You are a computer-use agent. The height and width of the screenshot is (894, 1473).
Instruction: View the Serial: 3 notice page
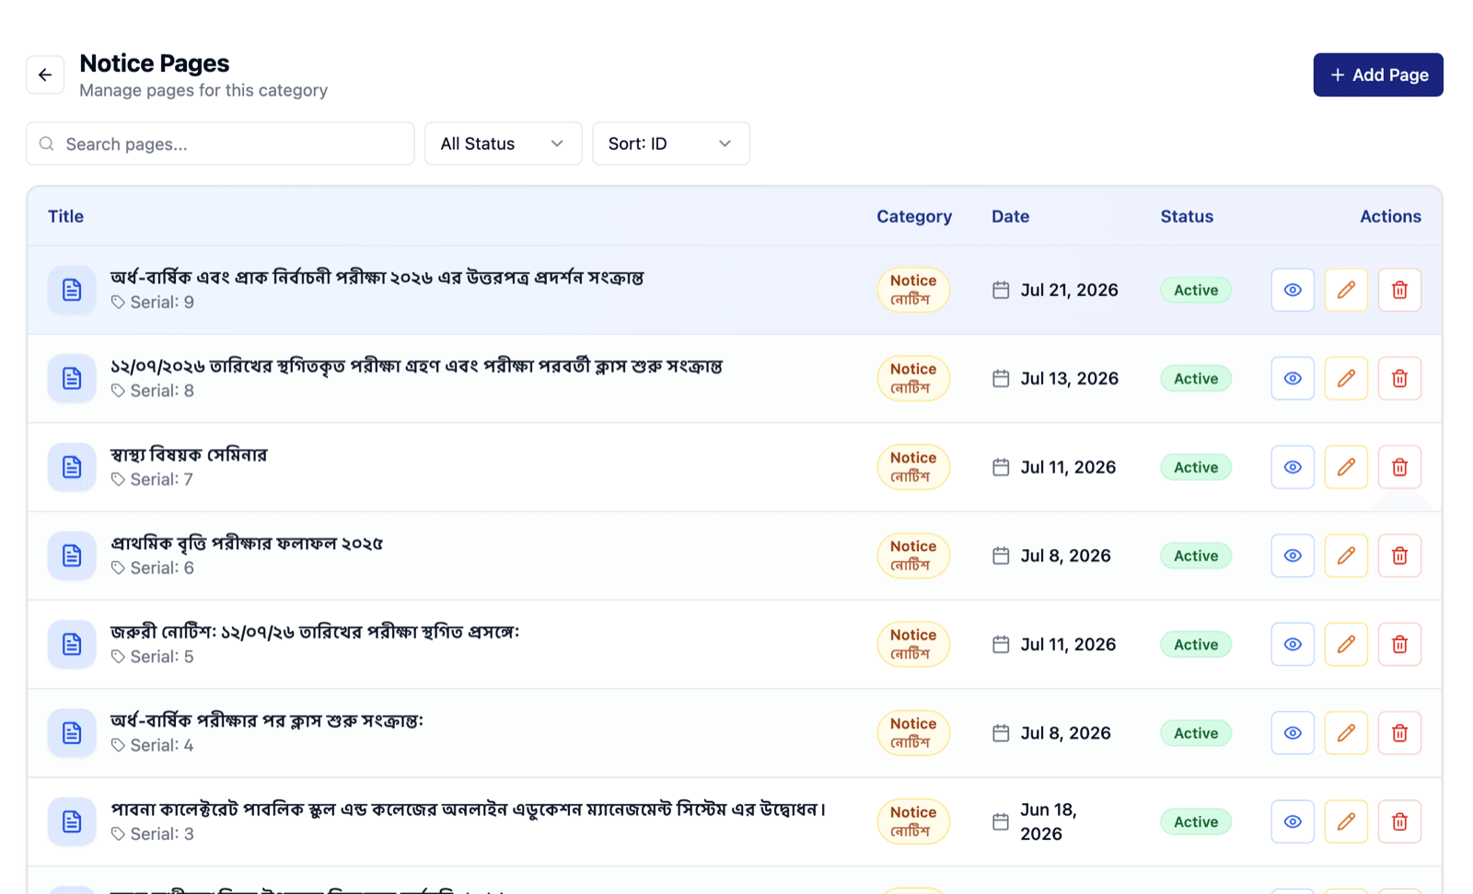pyautogui.click(x=1293, y=821)
